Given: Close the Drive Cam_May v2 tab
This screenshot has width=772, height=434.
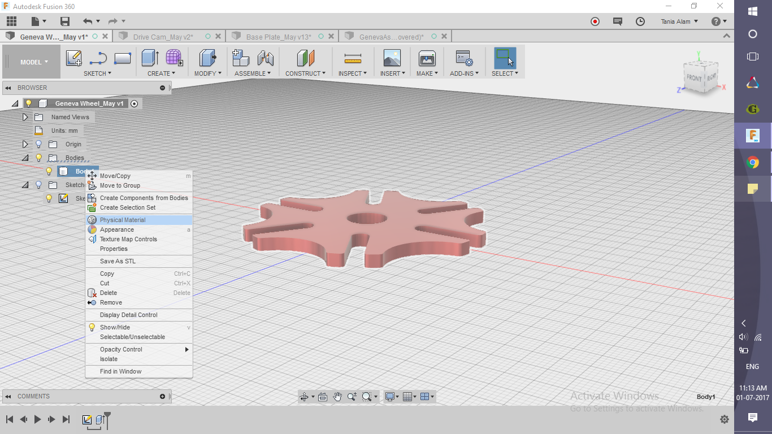Looking at the screenshot, I should (x=218, y=36).
